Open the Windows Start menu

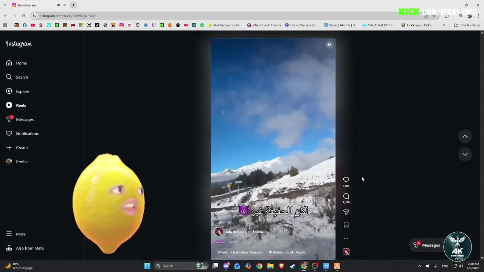coord(147,266)
